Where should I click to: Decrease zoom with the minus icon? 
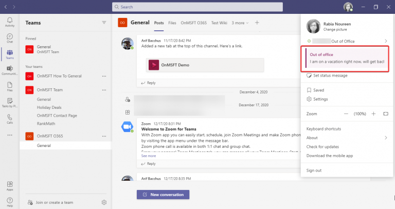coord(346,114)
